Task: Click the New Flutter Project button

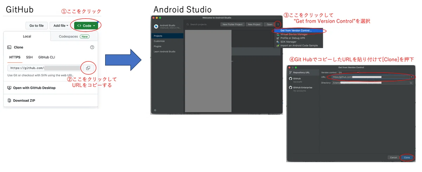Action: point(232,24)
